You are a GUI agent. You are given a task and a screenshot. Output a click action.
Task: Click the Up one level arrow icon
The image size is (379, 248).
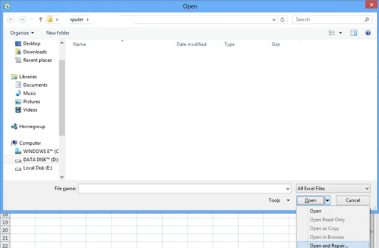coord(41,19)
